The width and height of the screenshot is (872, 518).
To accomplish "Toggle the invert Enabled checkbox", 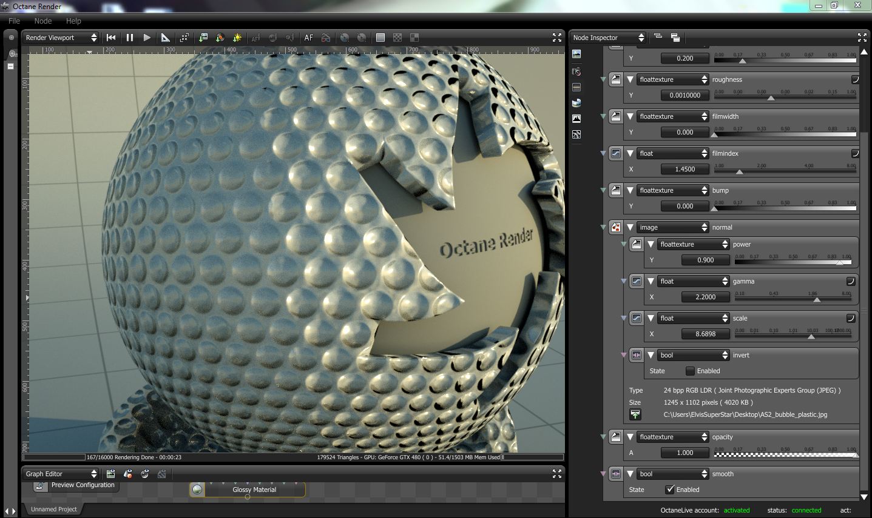I will (690, 371).
